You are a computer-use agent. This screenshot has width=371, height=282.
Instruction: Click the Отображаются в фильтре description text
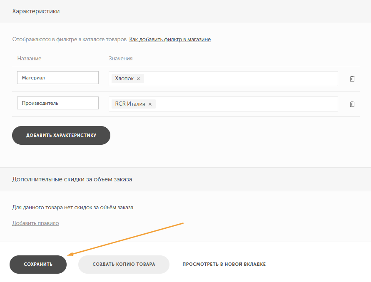coord(70,39)
